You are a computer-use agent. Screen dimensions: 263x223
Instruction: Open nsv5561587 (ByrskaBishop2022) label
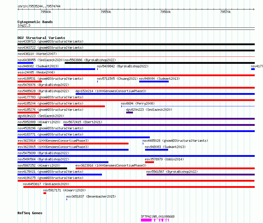point(172,172)
